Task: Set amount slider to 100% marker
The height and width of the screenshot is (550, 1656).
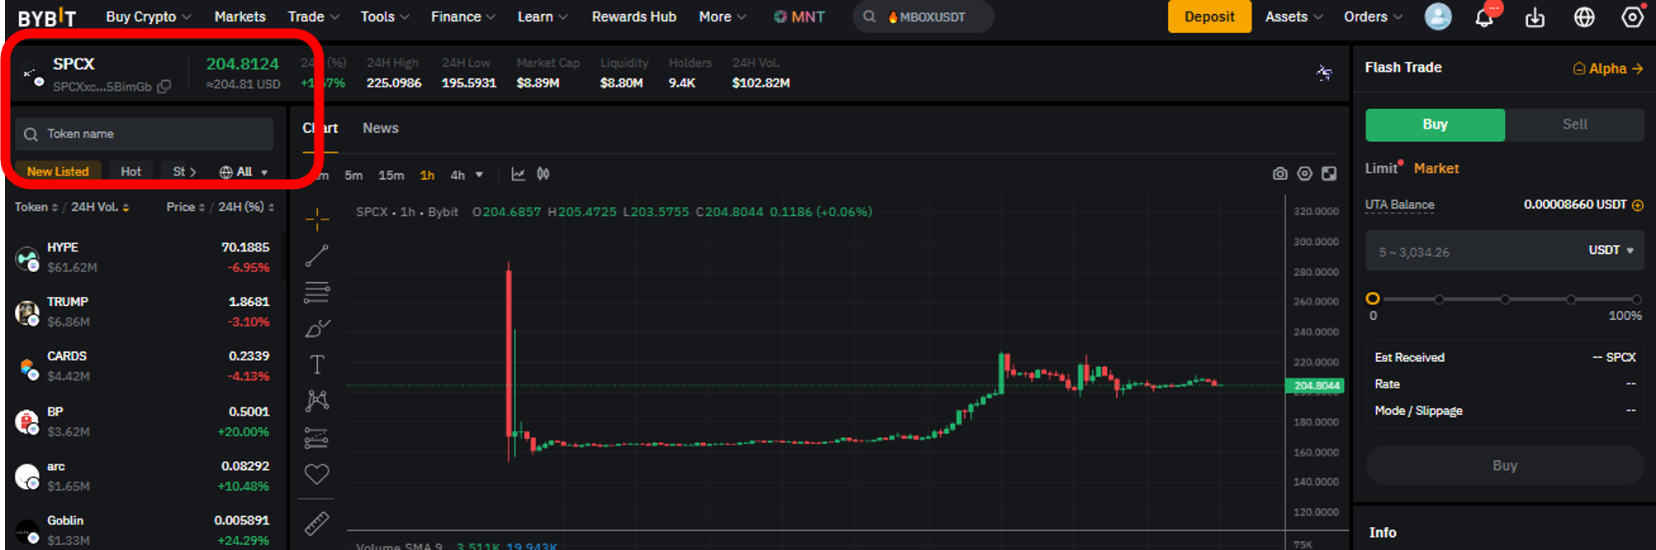Action: click(x=1636, y=299)
